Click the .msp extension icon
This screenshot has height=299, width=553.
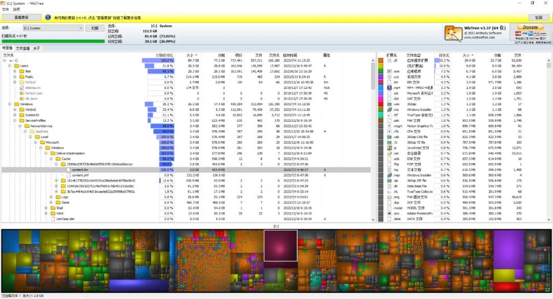[x=389, y=175]
